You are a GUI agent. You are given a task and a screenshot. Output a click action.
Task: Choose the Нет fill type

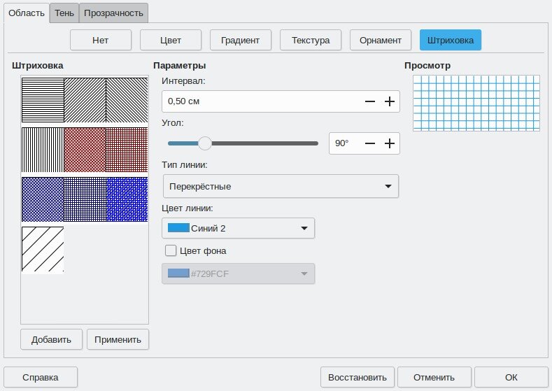click(101, 40)
